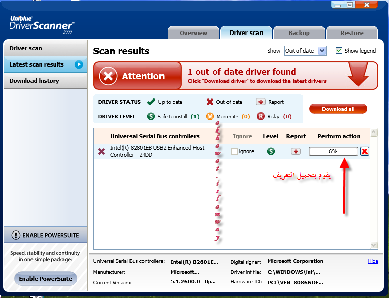Image resolution: width=389 pixels, height=298 pixels.
Task: Maximize the DriverScanner window
Action: pos(349,5)
